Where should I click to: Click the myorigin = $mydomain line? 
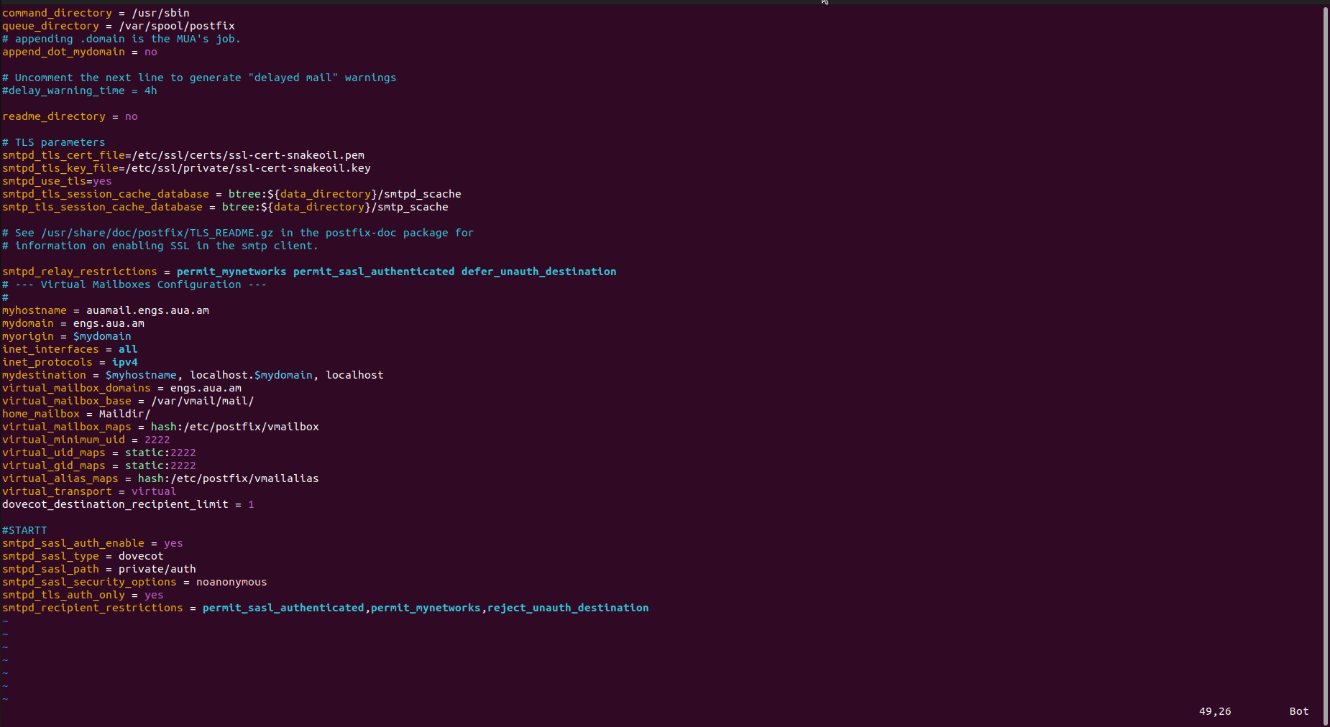pos(67,336)
